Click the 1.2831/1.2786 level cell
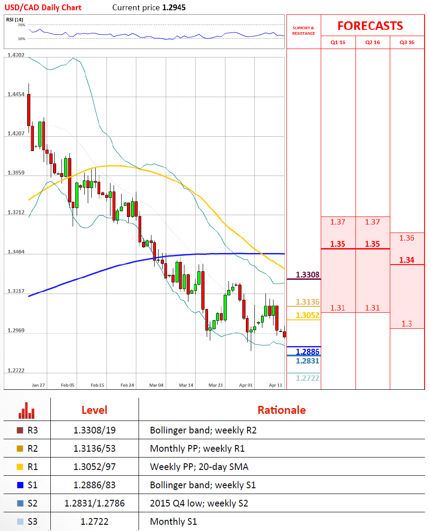This screenshot has height=531, width=429. 94,503
